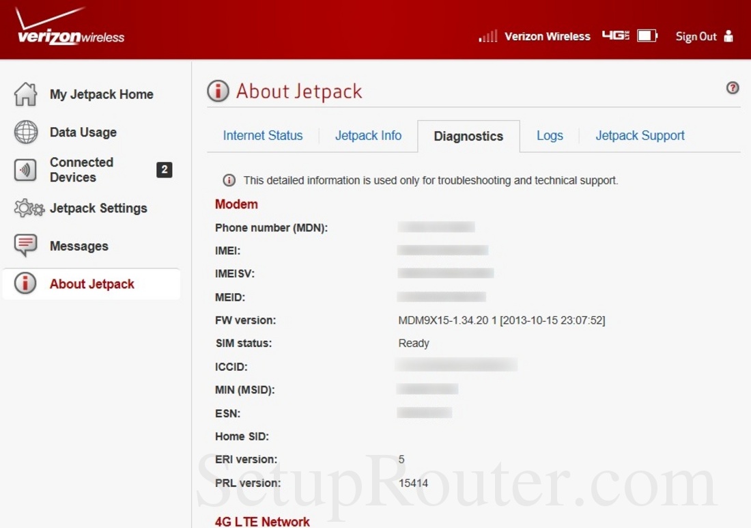
Task: Click the speech bubble Messages icon
Action: click(25, 245)
